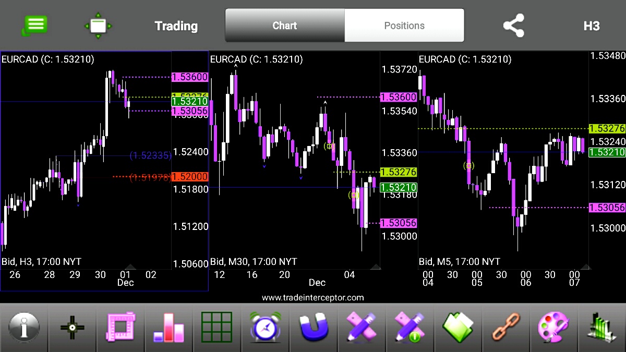Open the share icon
Screen dimensions: 626x352
(513, 26)
